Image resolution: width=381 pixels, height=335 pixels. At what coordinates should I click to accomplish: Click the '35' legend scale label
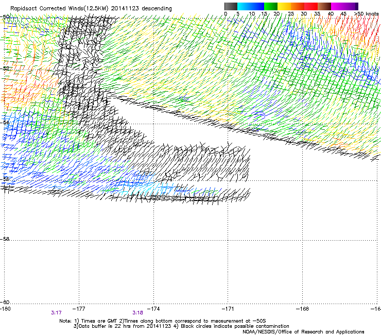[x=317, y=13]
